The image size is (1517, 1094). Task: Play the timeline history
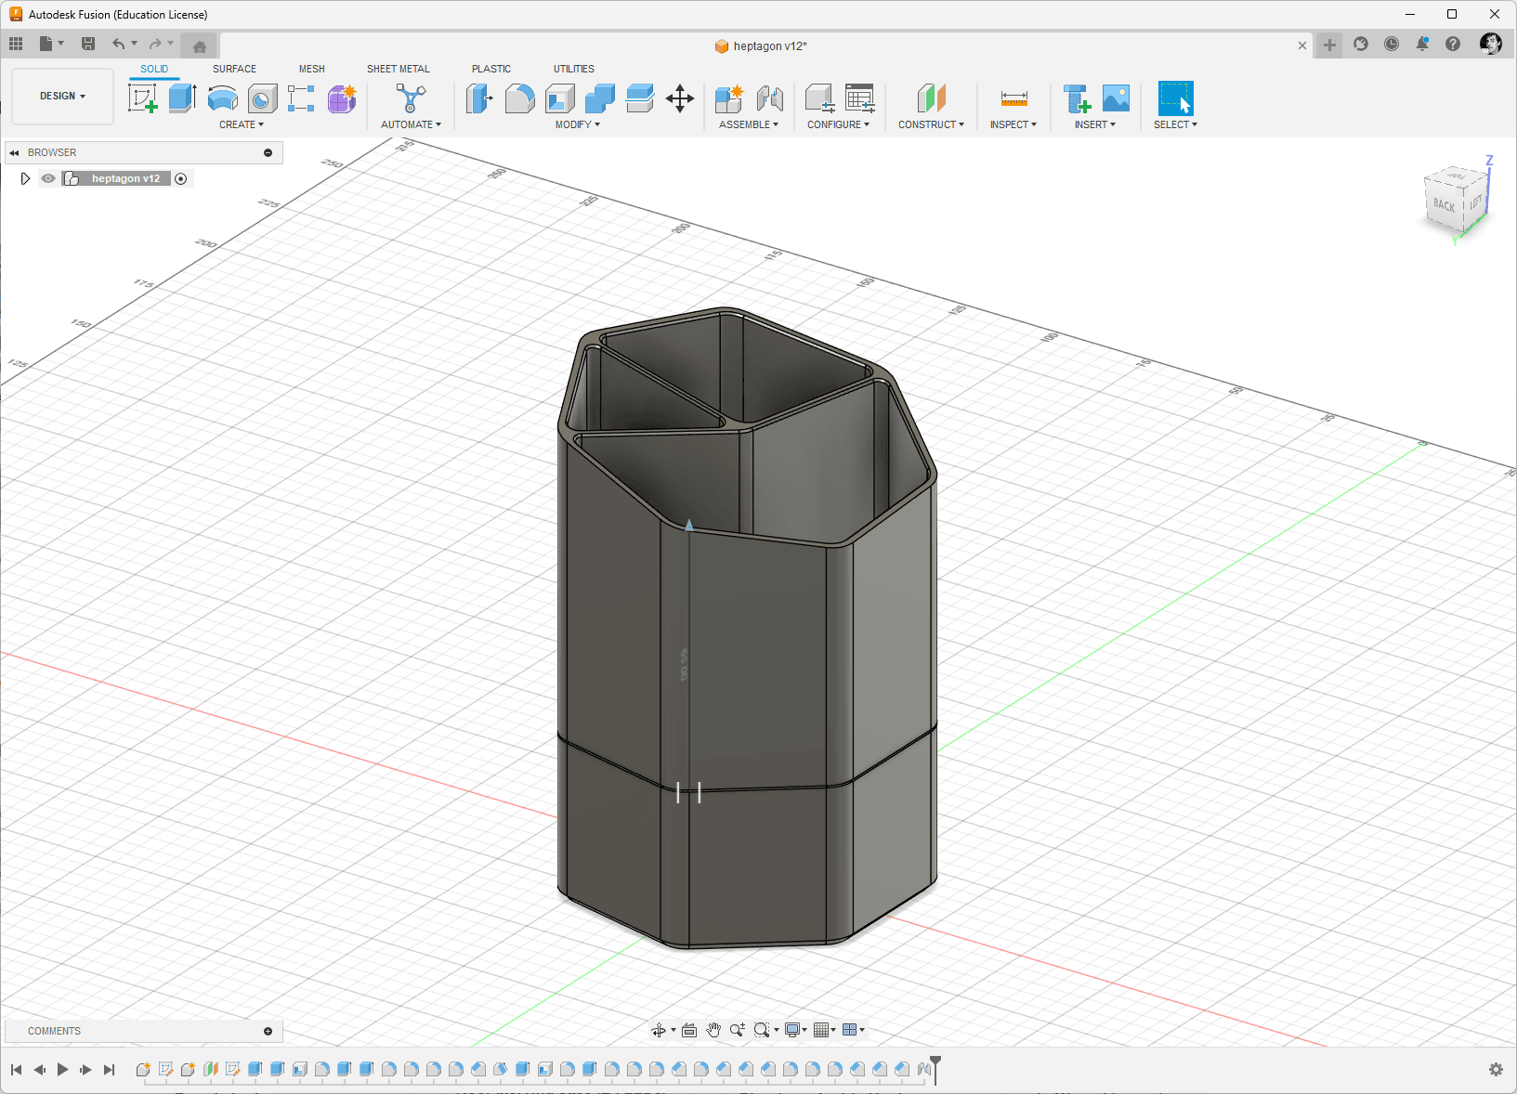click(x=62, y=1070)
